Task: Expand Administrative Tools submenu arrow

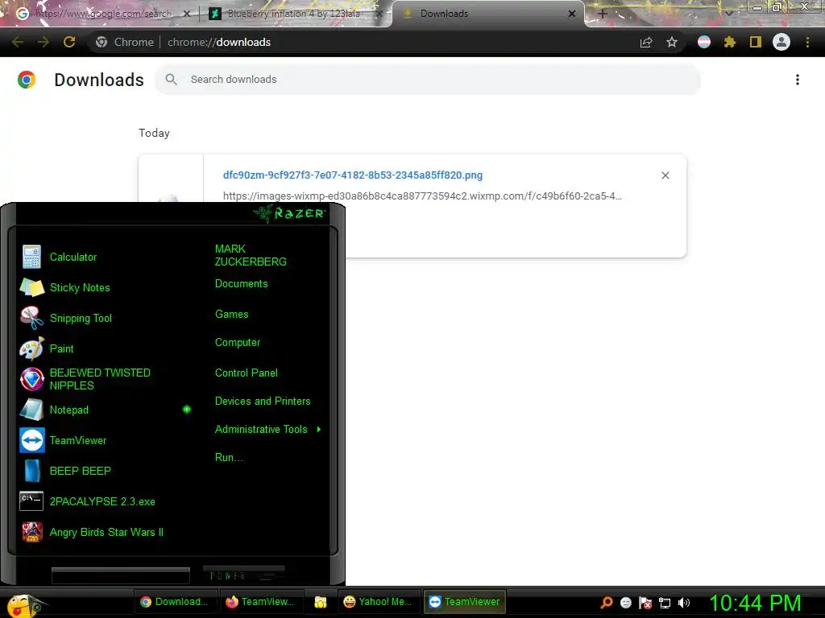Action: coord(319,430)
